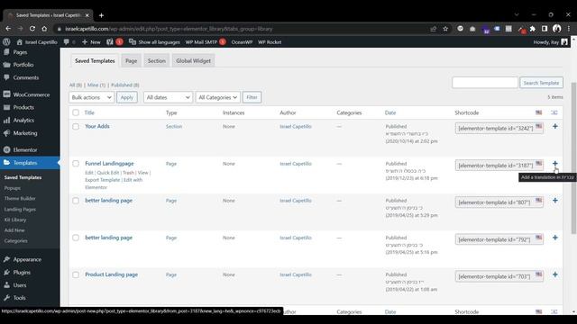Open Theme Builder submenu item
577x324 pixels.
(x=20, y=198)
